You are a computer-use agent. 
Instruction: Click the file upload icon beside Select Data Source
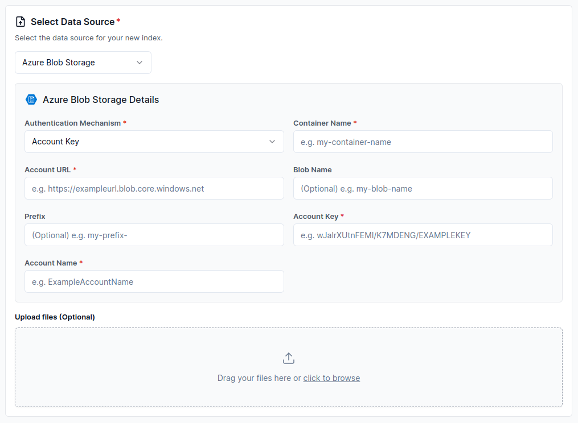21,22
